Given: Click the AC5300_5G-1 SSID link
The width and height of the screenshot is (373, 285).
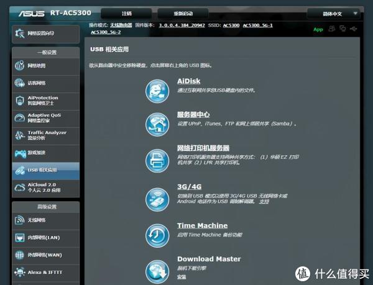Looking at the screenshot, I should (x=257, y=25).
